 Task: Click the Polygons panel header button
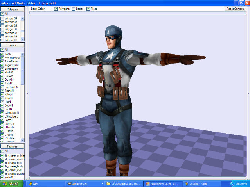pyautogui.click(x=12, y=9)
